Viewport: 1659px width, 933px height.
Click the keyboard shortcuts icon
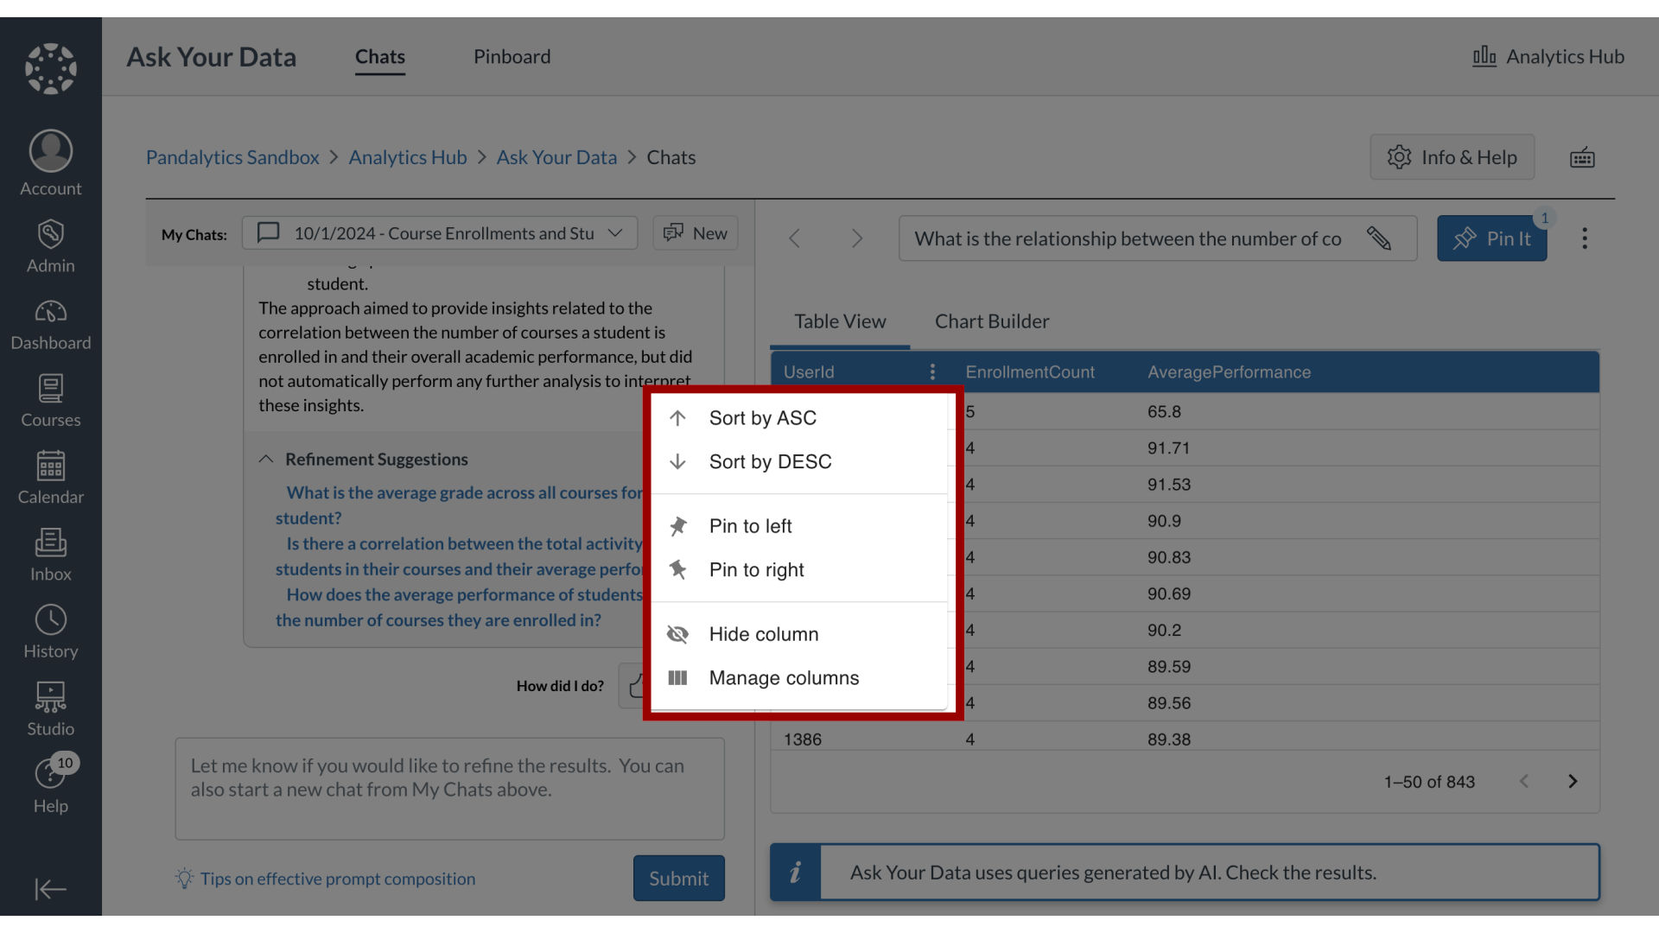[x=1582, y=157]
